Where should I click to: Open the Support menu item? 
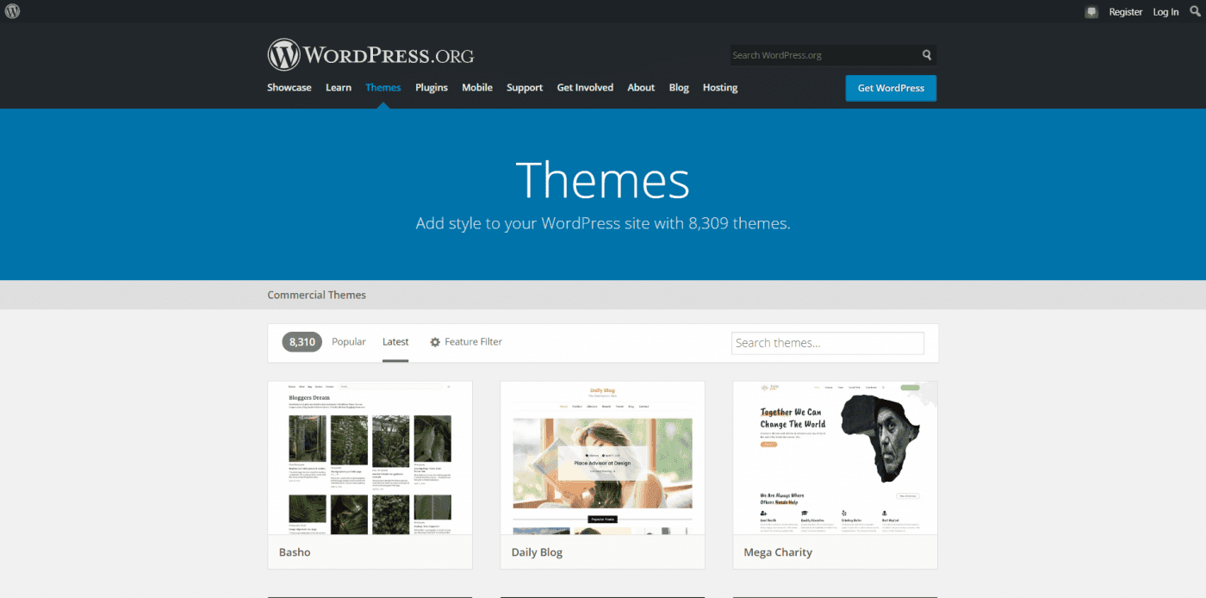point(525,88)
